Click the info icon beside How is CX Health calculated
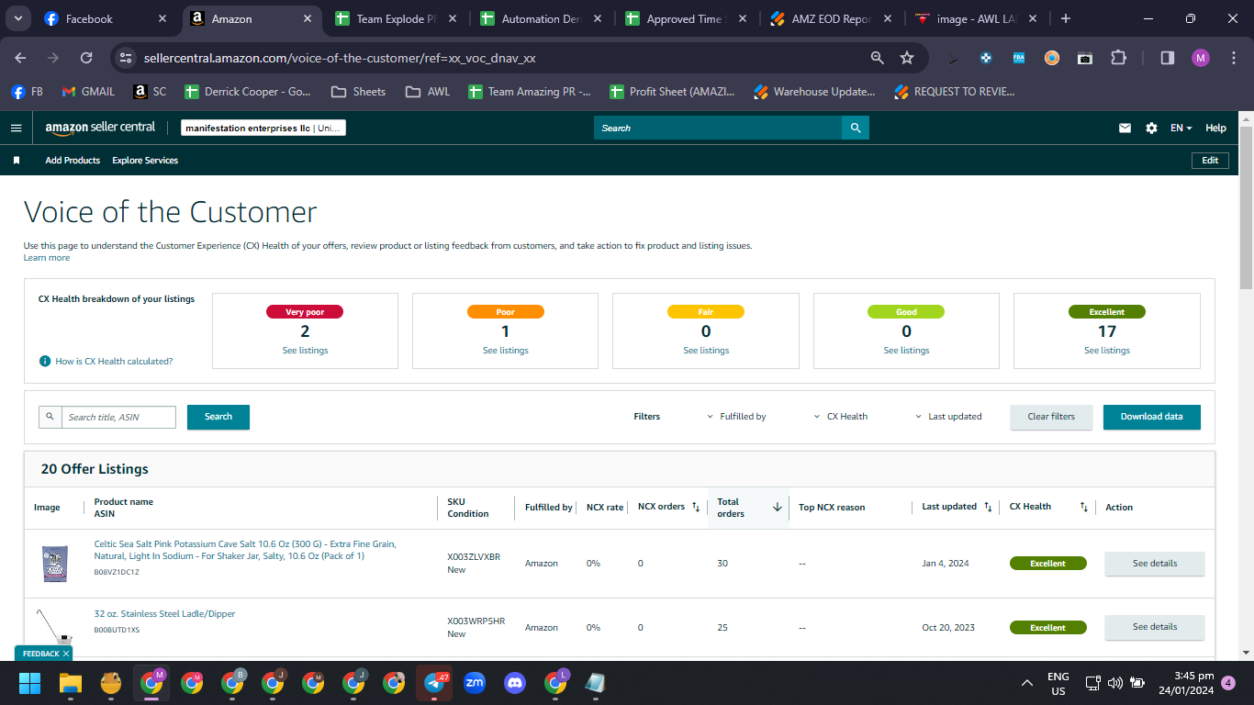This screenshot has height=705, width=1254. tap(45, 362)
